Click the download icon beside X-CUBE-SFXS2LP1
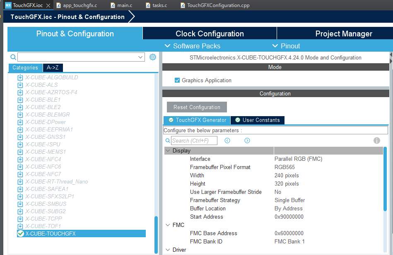The height and width of the screenshot is (255, 393). (20, 196)
